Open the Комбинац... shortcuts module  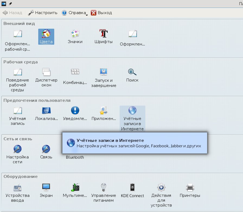click(75, 76)
